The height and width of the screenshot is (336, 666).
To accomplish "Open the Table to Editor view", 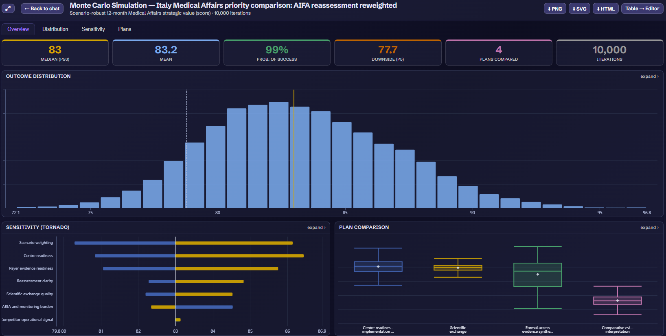I will (642, 9).
